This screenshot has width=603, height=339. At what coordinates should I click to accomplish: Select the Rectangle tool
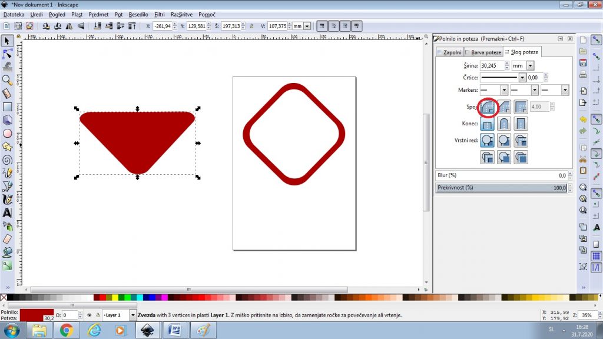click(x=7, y=107)
